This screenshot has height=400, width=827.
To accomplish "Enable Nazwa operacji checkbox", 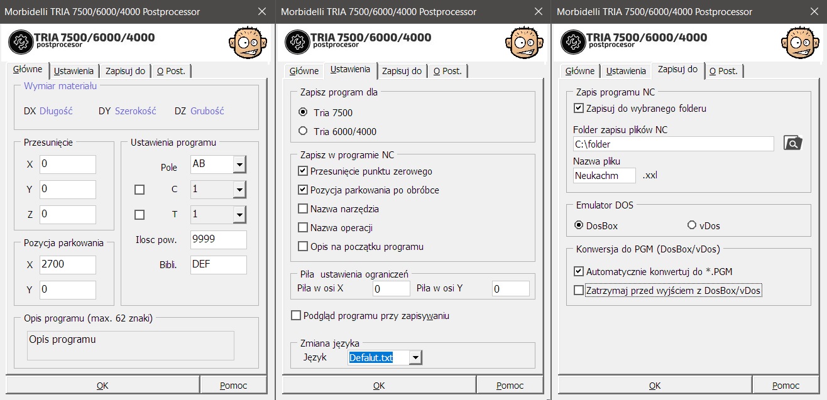I will [x=304, y=227].
